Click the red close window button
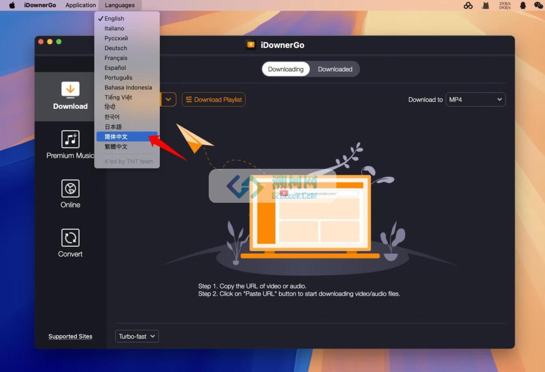The width and height of the screenshot is (545, 372). tap(41, 42)
